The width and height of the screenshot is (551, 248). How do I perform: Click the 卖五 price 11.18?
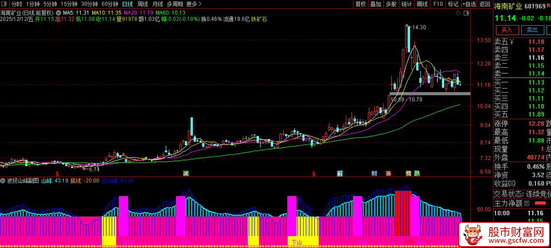536,42
